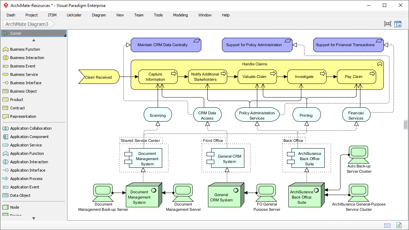This screenshot has width=409, height=230.
Task: Click the edit description icon at bottom right
Action: [x=399, y=225]
